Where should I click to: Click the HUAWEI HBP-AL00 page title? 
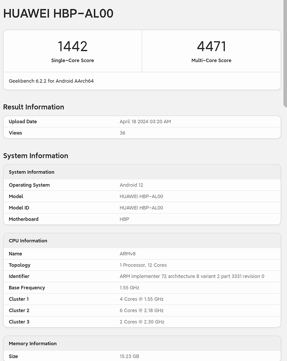[x=58, y=13]
